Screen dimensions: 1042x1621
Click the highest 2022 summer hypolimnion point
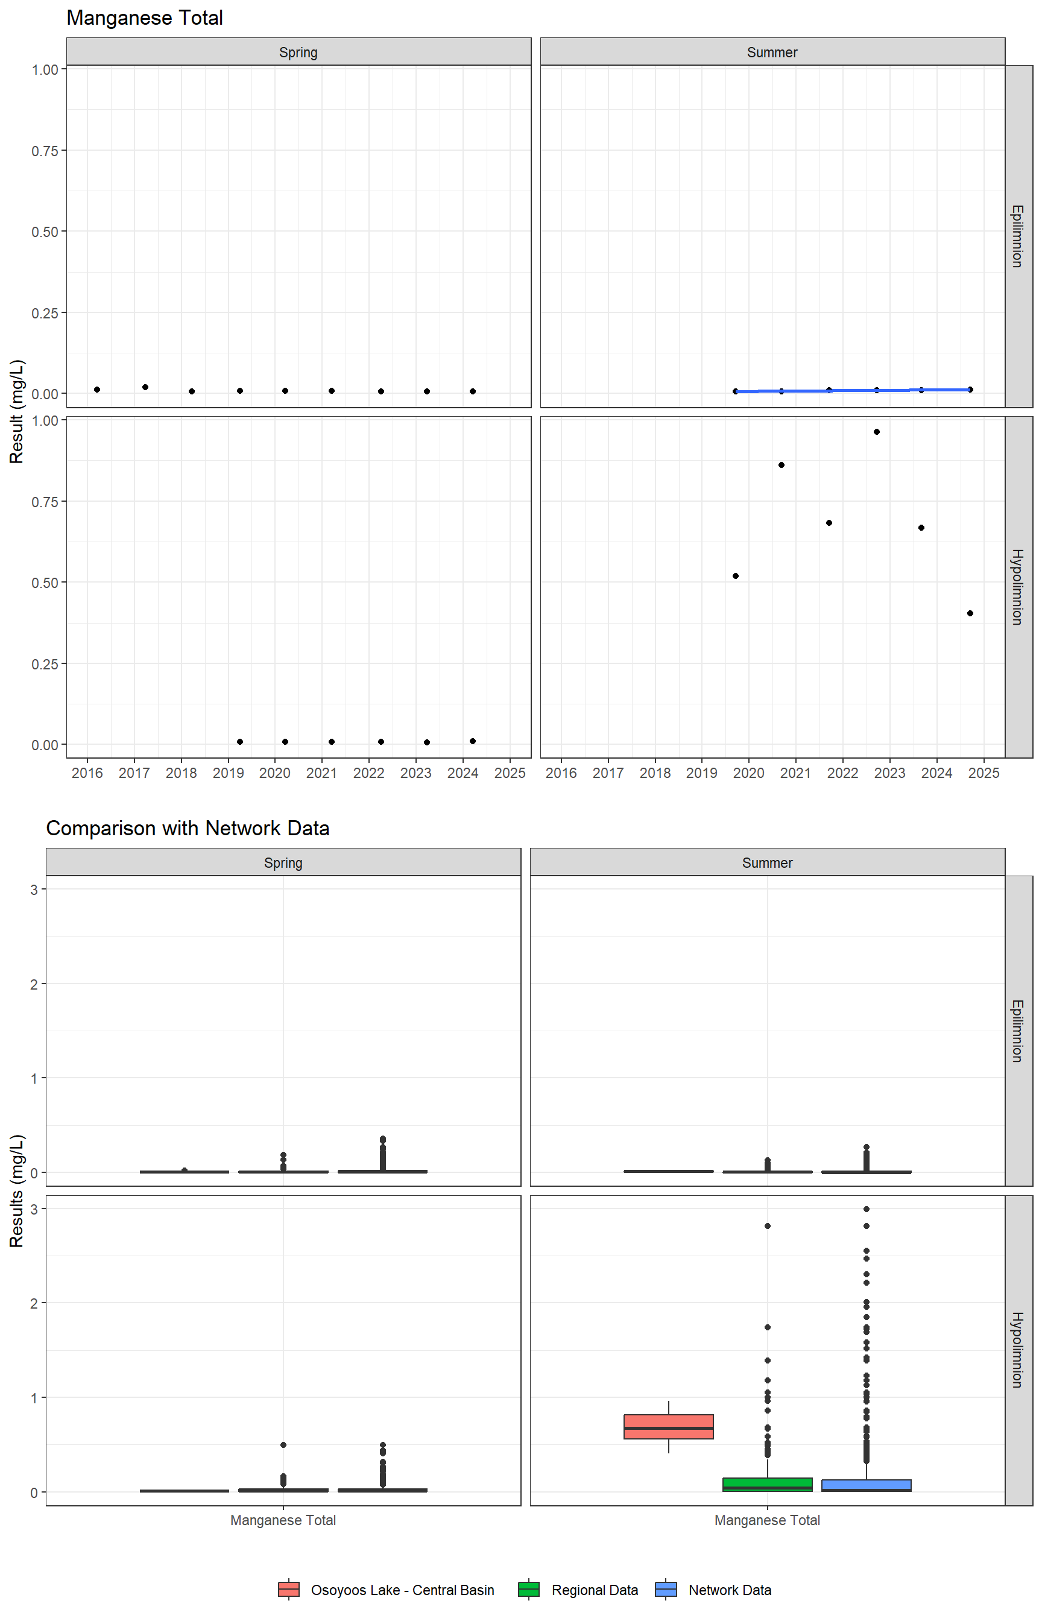(877, 432)
